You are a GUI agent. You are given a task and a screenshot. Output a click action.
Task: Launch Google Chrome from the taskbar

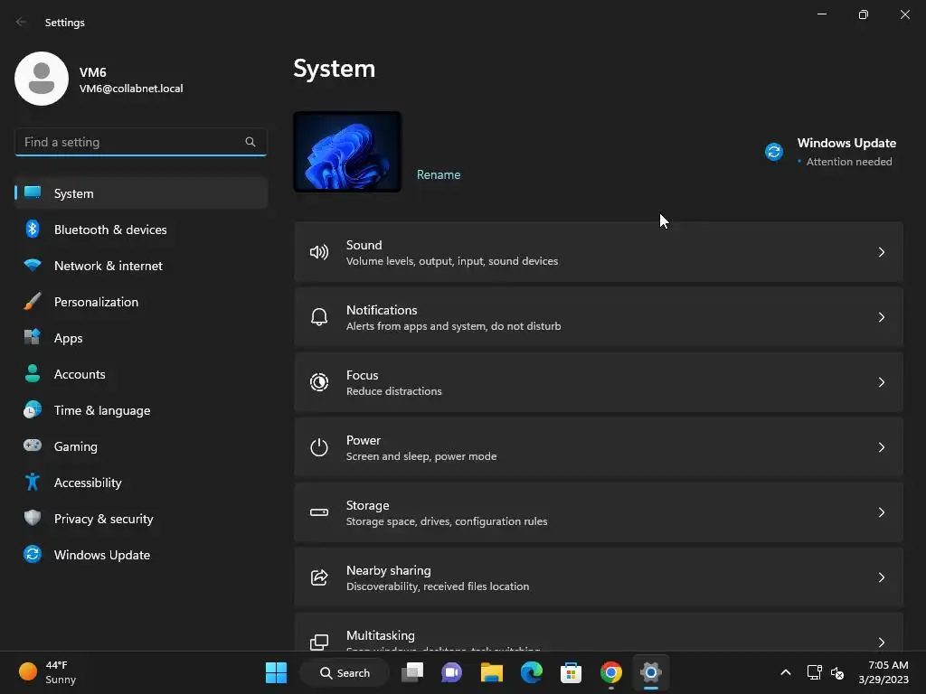click(x=611, y=672)
